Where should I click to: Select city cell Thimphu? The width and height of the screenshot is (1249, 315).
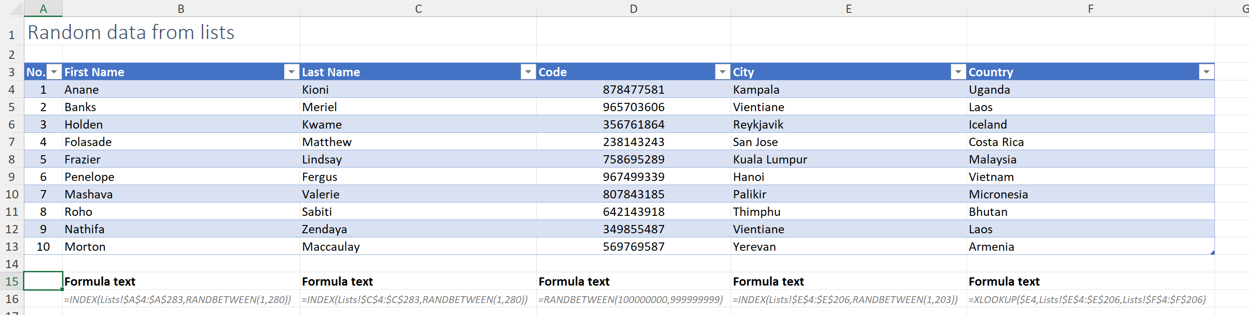[x=848, y=212]
